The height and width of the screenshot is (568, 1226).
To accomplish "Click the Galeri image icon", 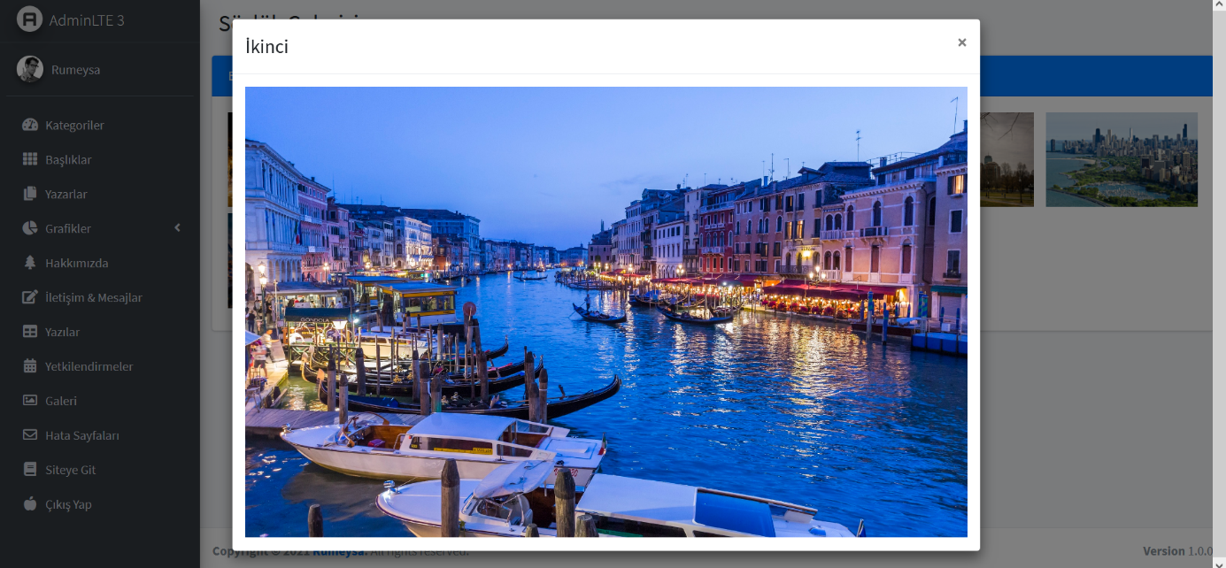I will [30, 401].
